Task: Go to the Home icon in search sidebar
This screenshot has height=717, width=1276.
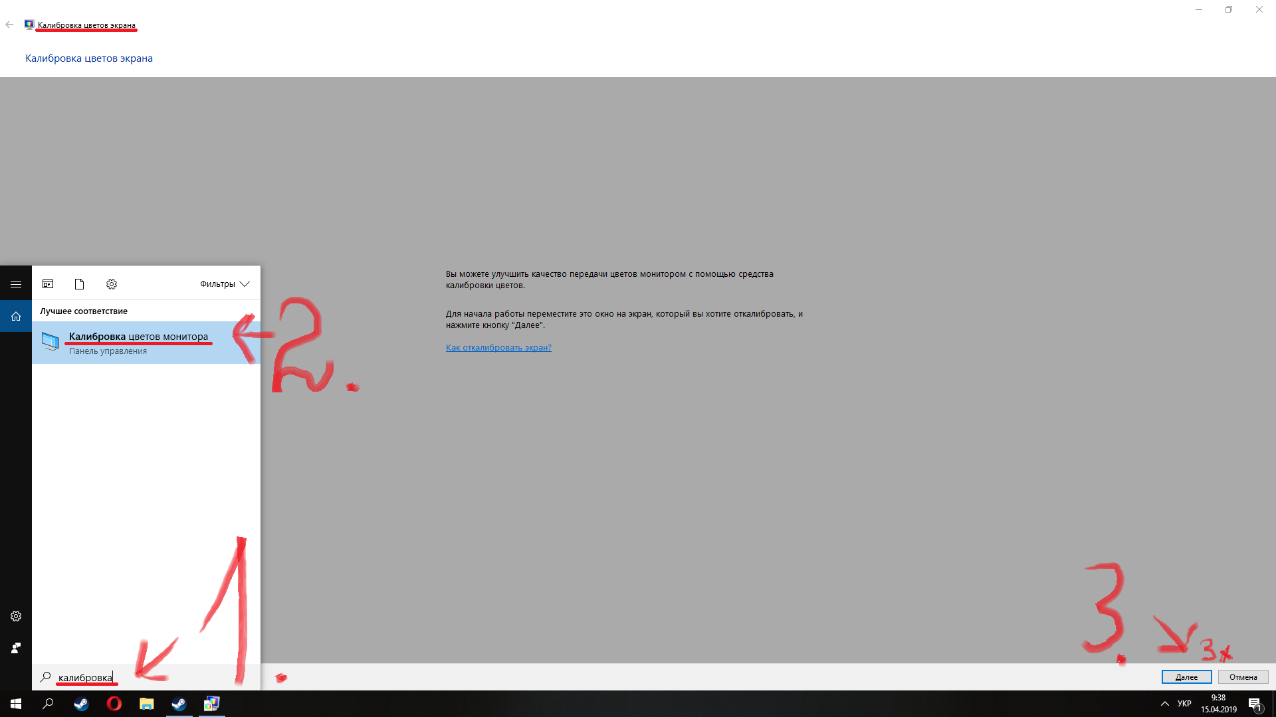Action: click(x=16, y=317)
